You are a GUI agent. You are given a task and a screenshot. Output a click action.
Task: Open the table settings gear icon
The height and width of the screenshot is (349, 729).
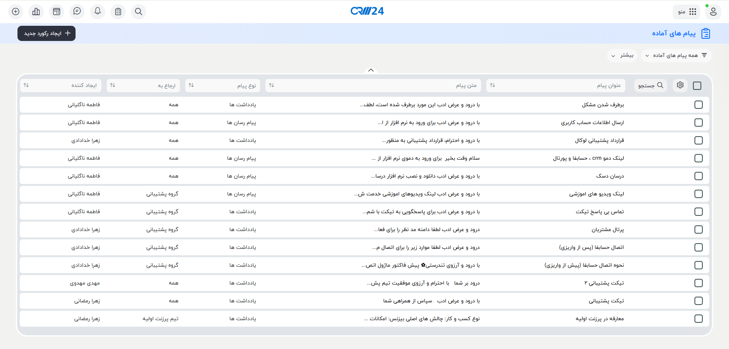tap(680, 85)
